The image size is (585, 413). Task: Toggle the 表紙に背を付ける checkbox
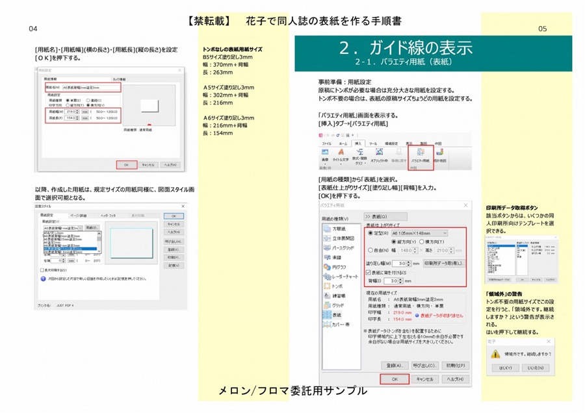click(x=369, y=273)
